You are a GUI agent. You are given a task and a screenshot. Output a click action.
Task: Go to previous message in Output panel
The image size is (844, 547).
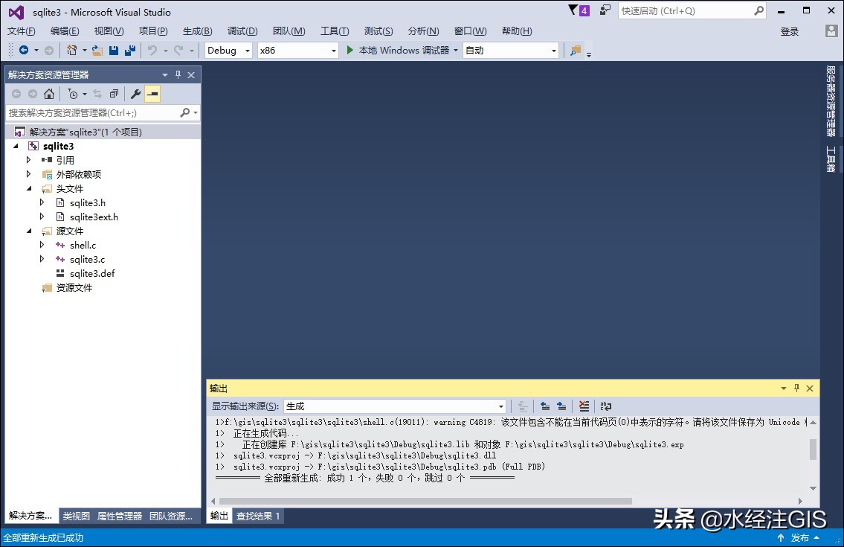[545, 406]
